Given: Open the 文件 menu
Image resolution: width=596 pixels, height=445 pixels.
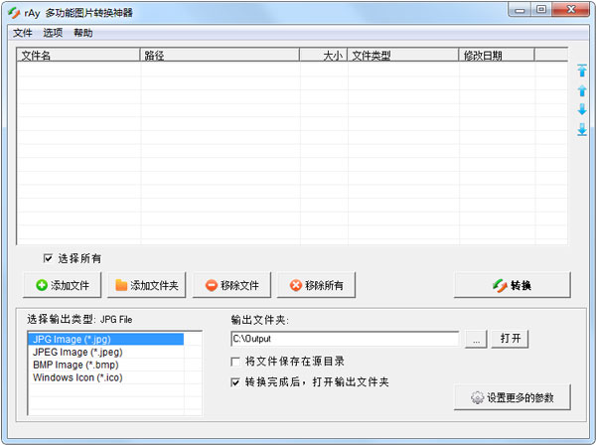Looking at the screenshot, I should pyautogui.click(x=23, y=33).
